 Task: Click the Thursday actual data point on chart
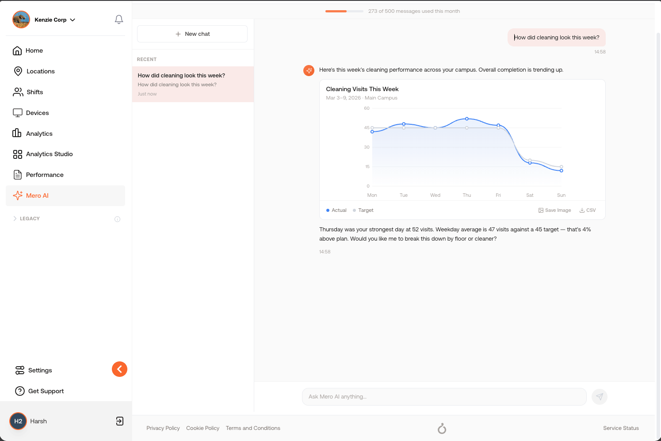click(x=467, y=119)
